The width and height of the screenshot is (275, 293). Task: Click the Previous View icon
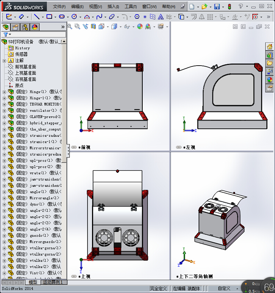click(x=85, y=26)
